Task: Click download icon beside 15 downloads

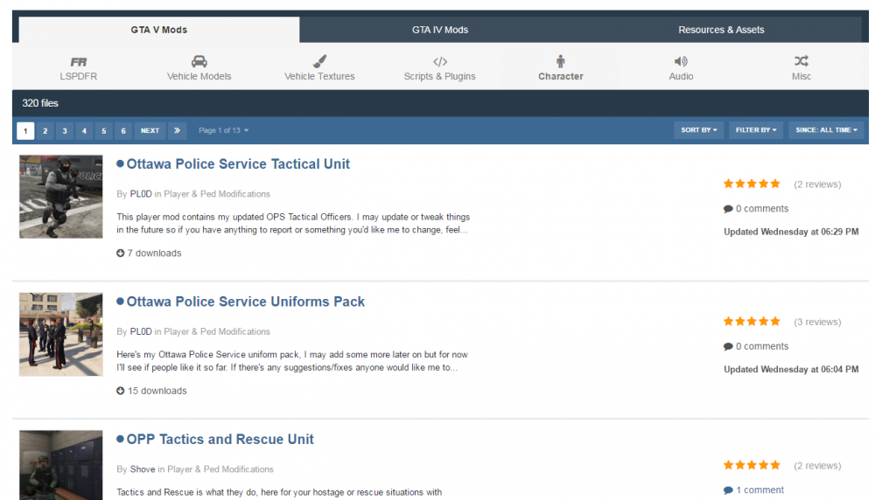Action: (121, 391)
